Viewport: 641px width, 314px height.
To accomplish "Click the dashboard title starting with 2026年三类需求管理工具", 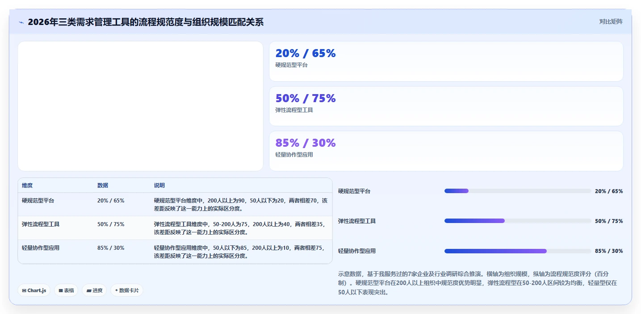I will point(146,22).
